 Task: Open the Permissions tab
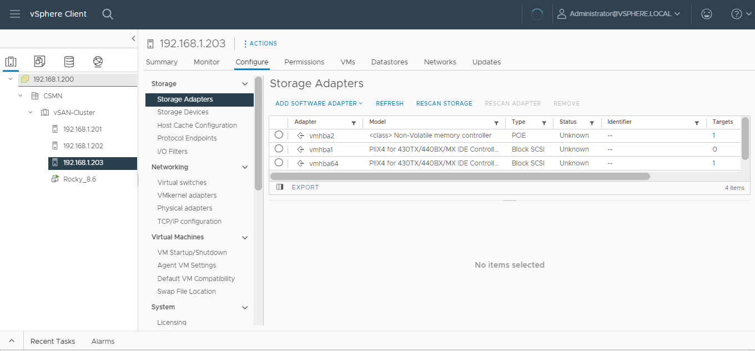click(304, 62)
